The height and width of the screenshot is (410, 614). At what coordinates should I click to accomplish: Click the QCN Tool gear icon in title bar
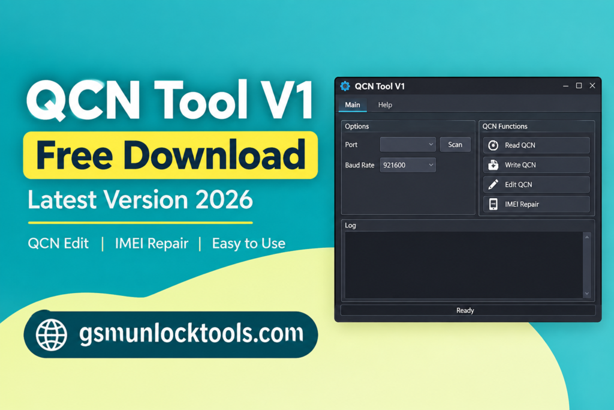coord(345,86)
